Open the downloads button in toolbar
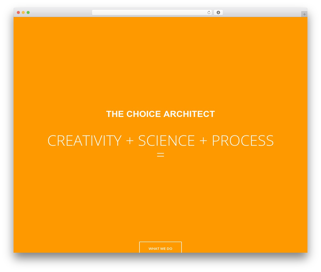Image resolution: width=321 pixels, height=272 pixels. click(x=218, y=13)
